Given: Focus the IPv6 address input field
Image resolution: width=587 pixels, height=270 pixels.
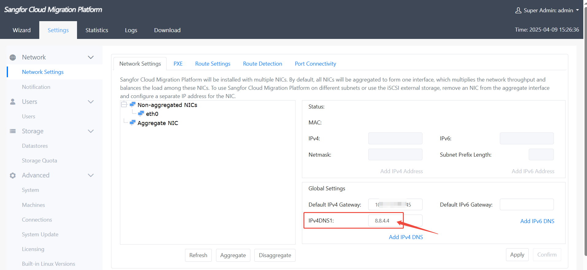Looking at the screenshot, I should (527, 138).
